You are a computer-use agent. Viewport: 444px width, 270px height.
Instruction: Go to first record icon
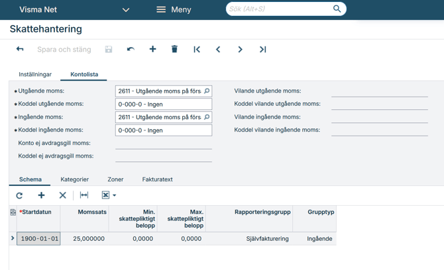click(197, 50)
